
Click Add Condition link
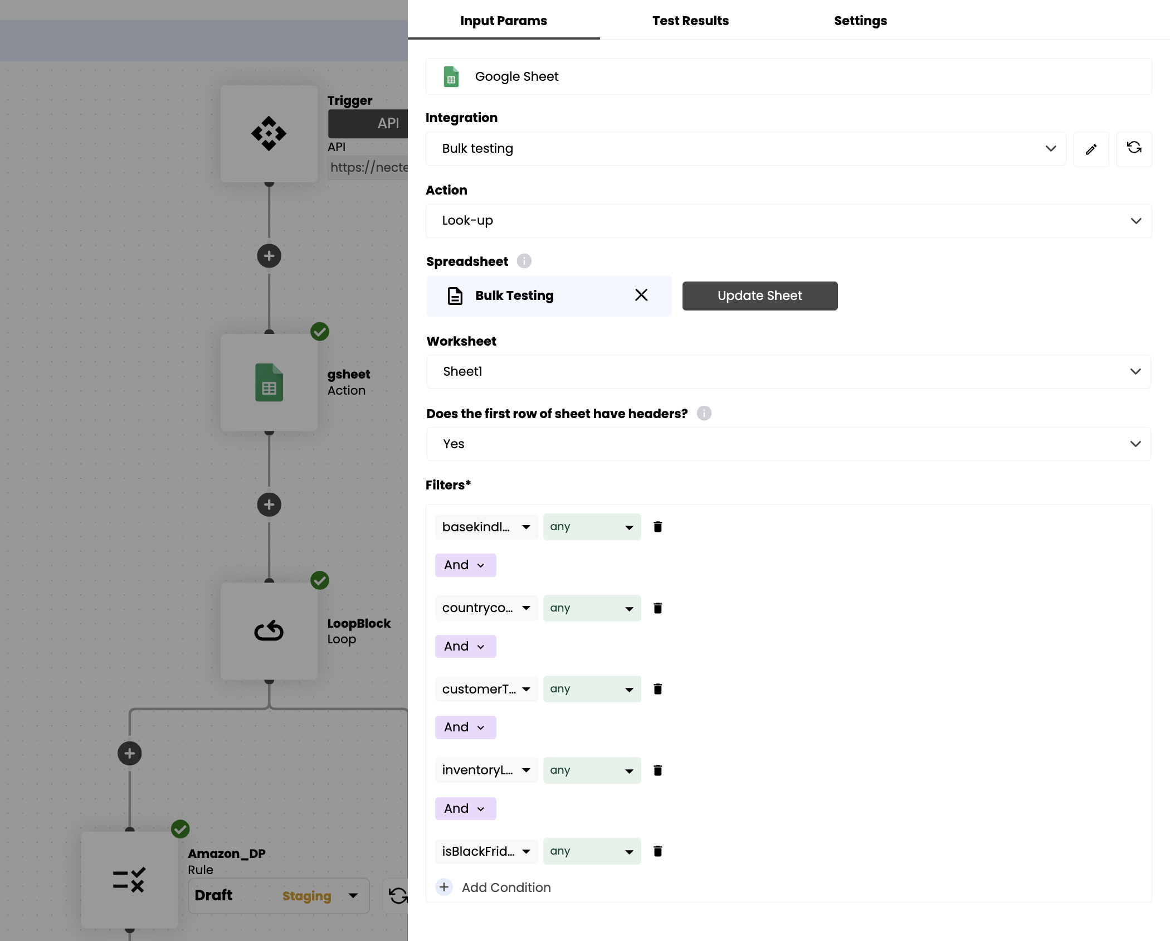tap(505, 887)
